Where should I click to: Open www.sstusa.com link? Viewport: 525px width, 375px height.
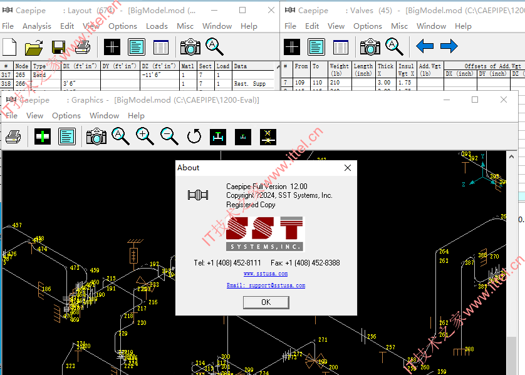click(266, 274)
